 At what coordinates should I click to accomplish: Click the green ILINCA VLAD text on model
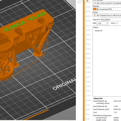(x=24, y=22)
